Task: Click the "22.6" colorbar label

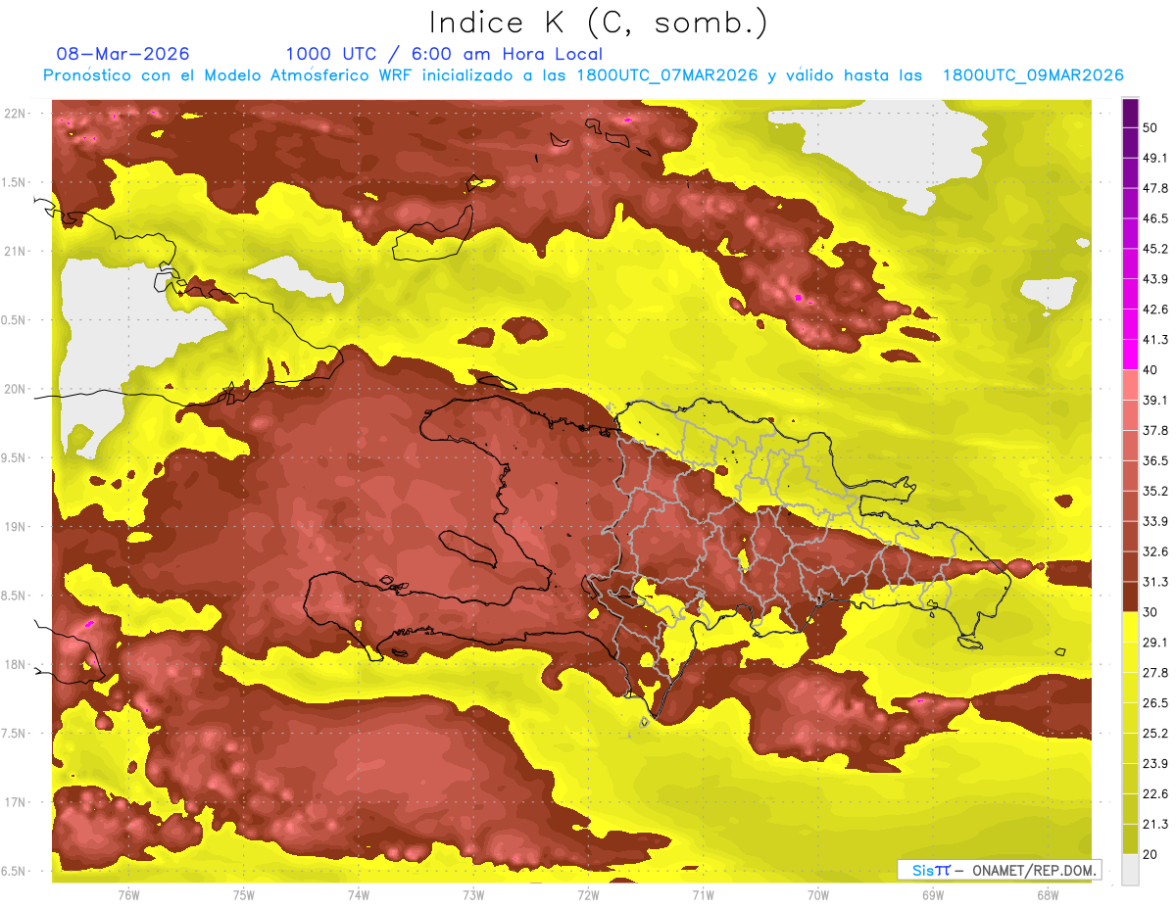Action: tap(1155, 793)
